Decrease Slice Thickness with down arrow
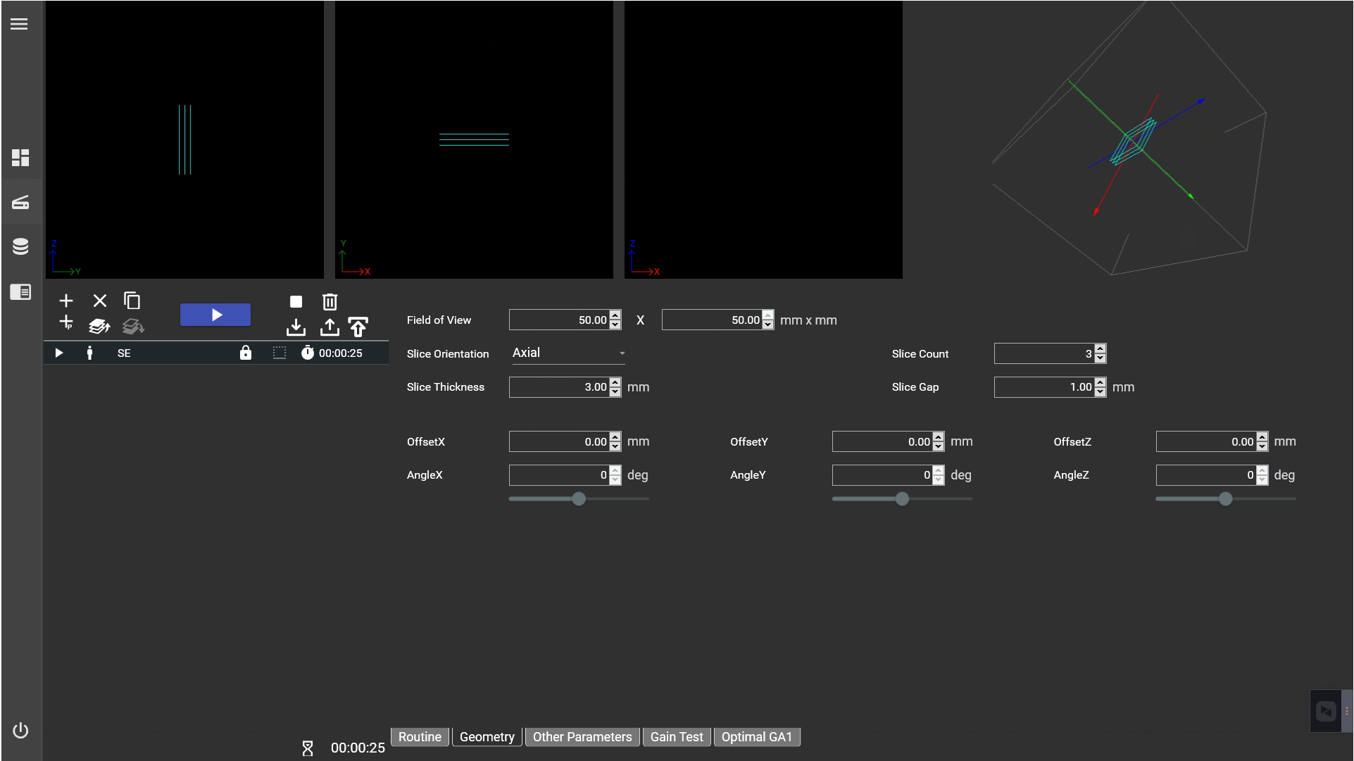 click(x=615, y=391)
